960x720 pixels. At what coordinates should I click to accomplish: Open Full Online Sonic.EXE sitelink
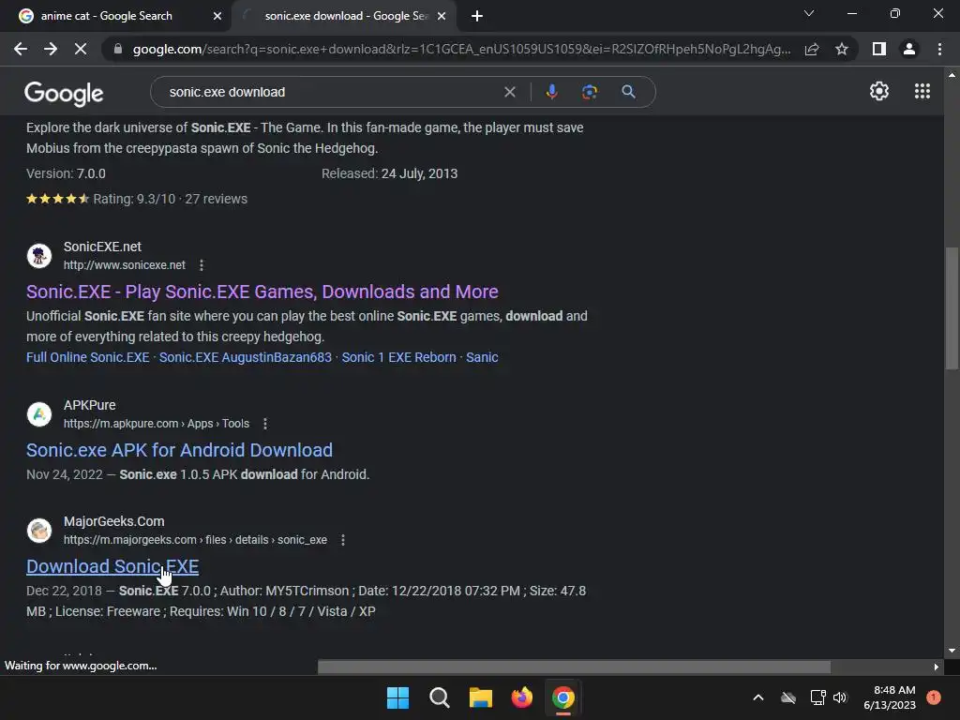coord(87,357)
